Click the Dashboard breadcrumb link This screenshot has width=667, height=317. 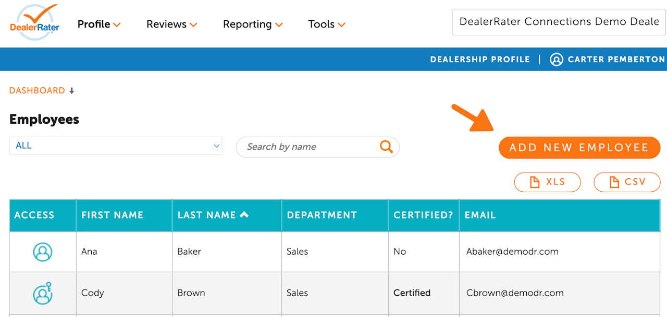[x=37, y=90]
